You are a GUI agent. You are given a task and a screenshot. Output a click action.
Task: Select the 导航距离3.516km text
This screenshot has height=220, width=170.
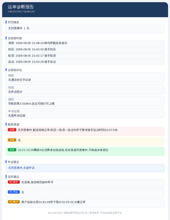(x=31, y=104)
